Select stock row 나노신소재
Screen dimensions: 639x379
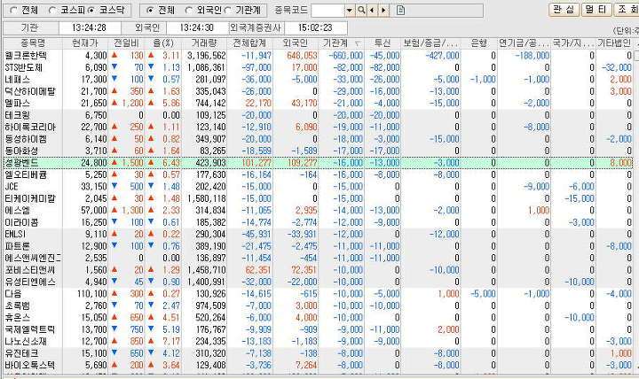318,341
